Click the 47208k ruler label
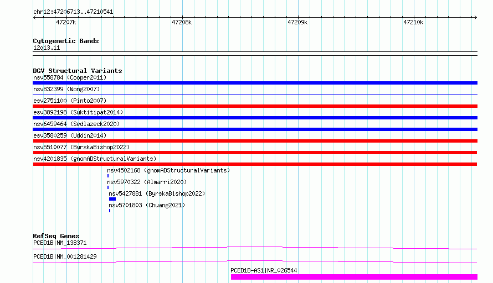 [182, 22]
